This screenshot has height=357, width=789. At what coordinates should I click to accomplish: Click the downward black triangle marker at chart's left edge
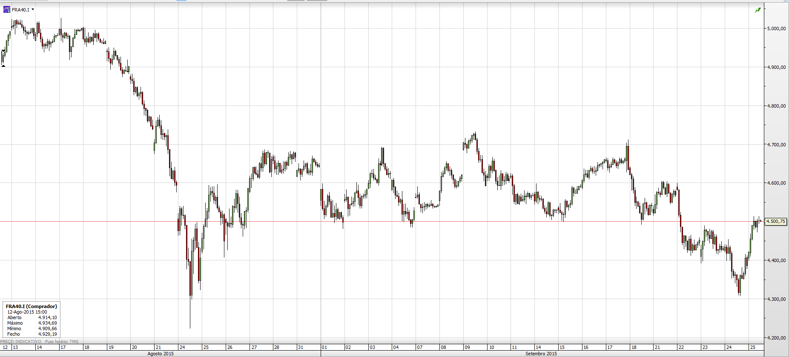(x=3, y=51)
